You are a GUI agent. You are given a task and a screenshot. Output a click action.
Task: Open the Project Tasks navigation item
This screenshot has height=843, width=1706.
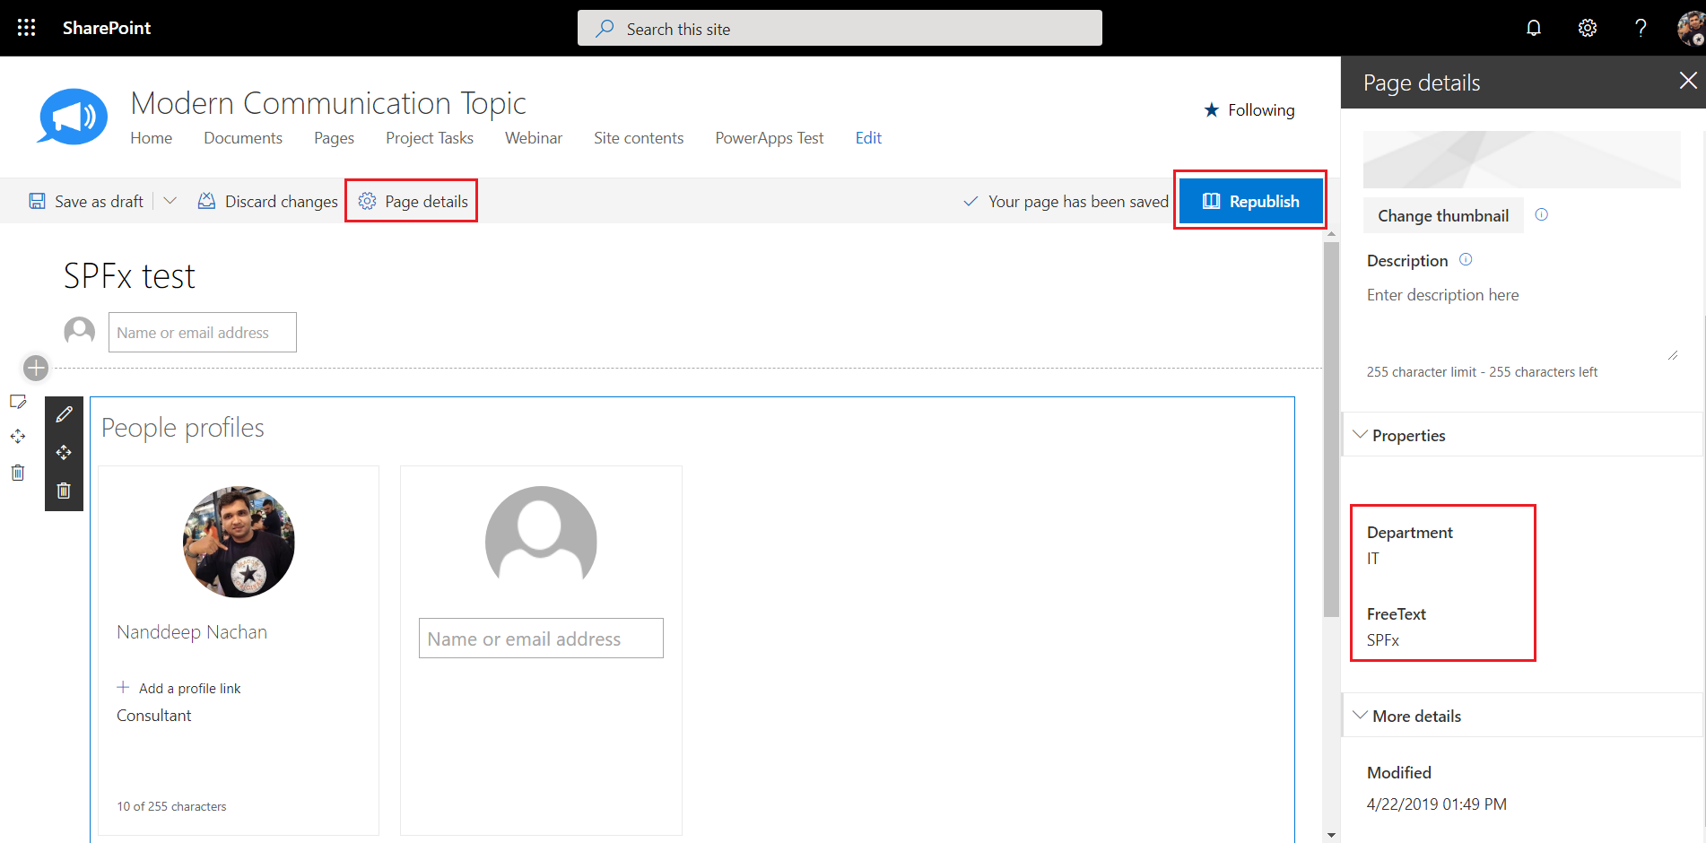click(430, 138)
